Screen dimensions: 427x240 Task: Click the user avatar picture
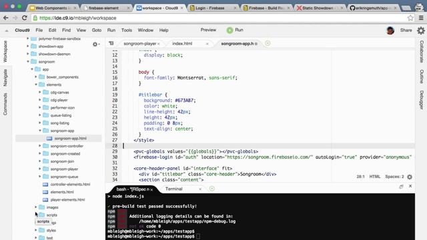[390, 31]
